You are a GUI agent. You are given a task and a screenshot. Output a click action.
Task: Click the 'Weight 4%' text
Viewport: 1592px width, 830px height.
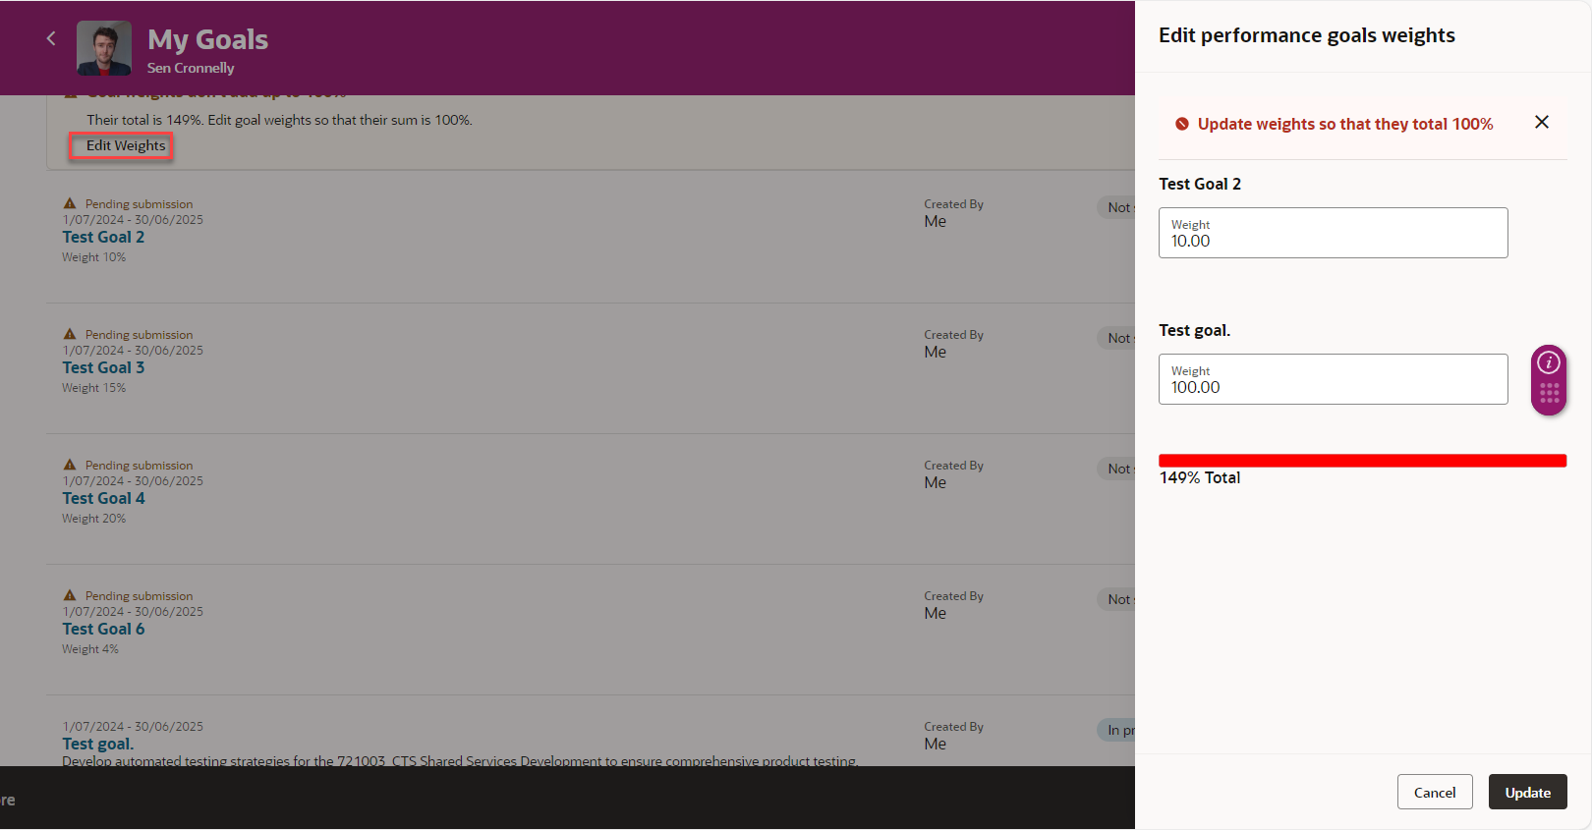pyautogui.click(x=89, y=649)
